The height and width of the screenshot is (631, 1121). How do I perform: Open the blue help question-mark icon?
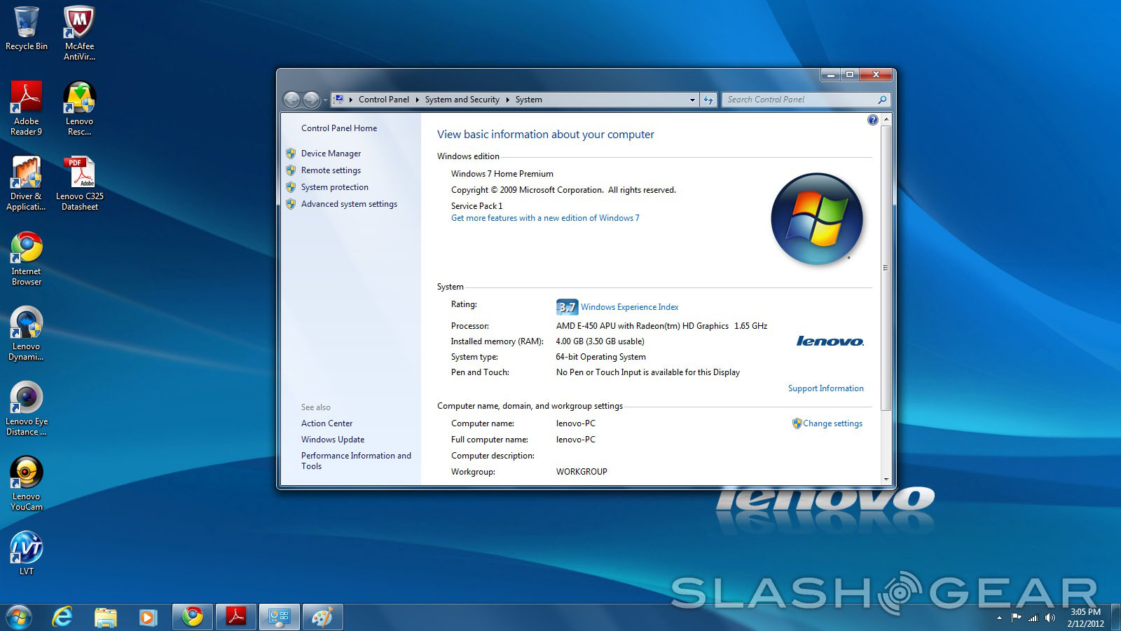tap(872, 120)
